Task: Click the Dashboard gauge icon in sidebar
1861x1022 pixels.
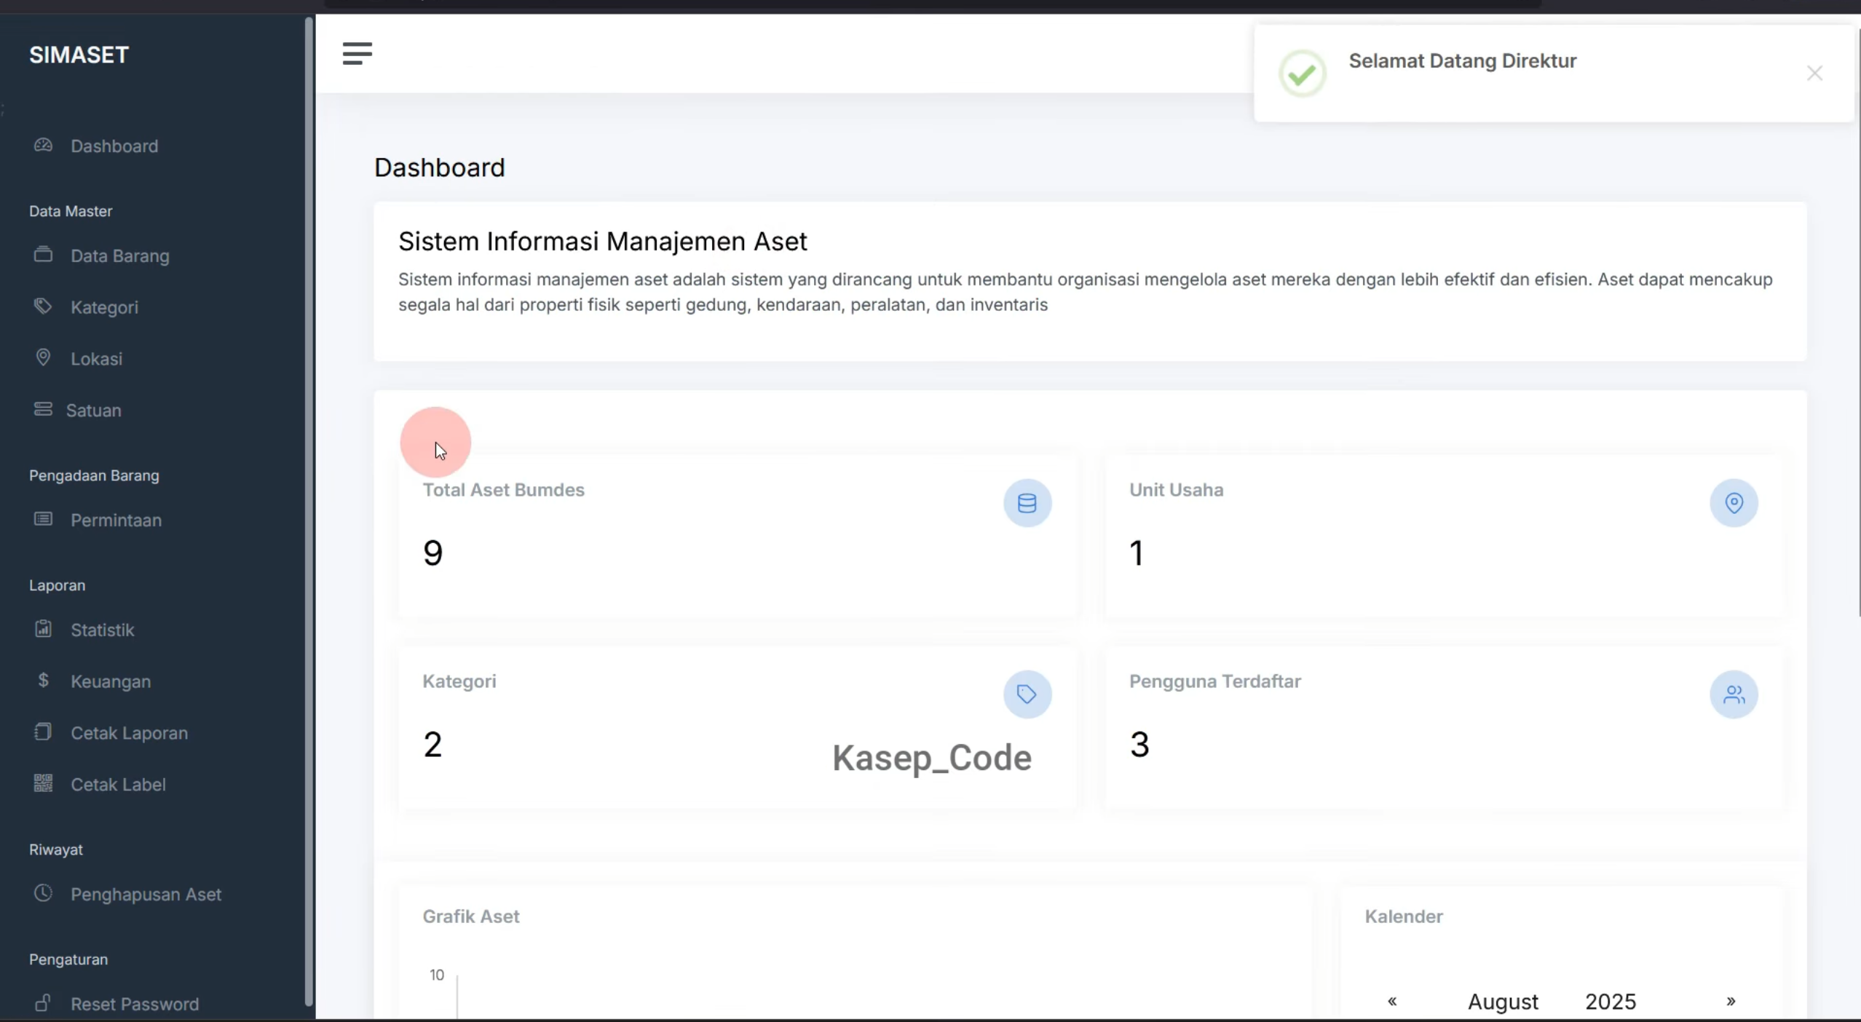Action: click(x=43, y=145)
